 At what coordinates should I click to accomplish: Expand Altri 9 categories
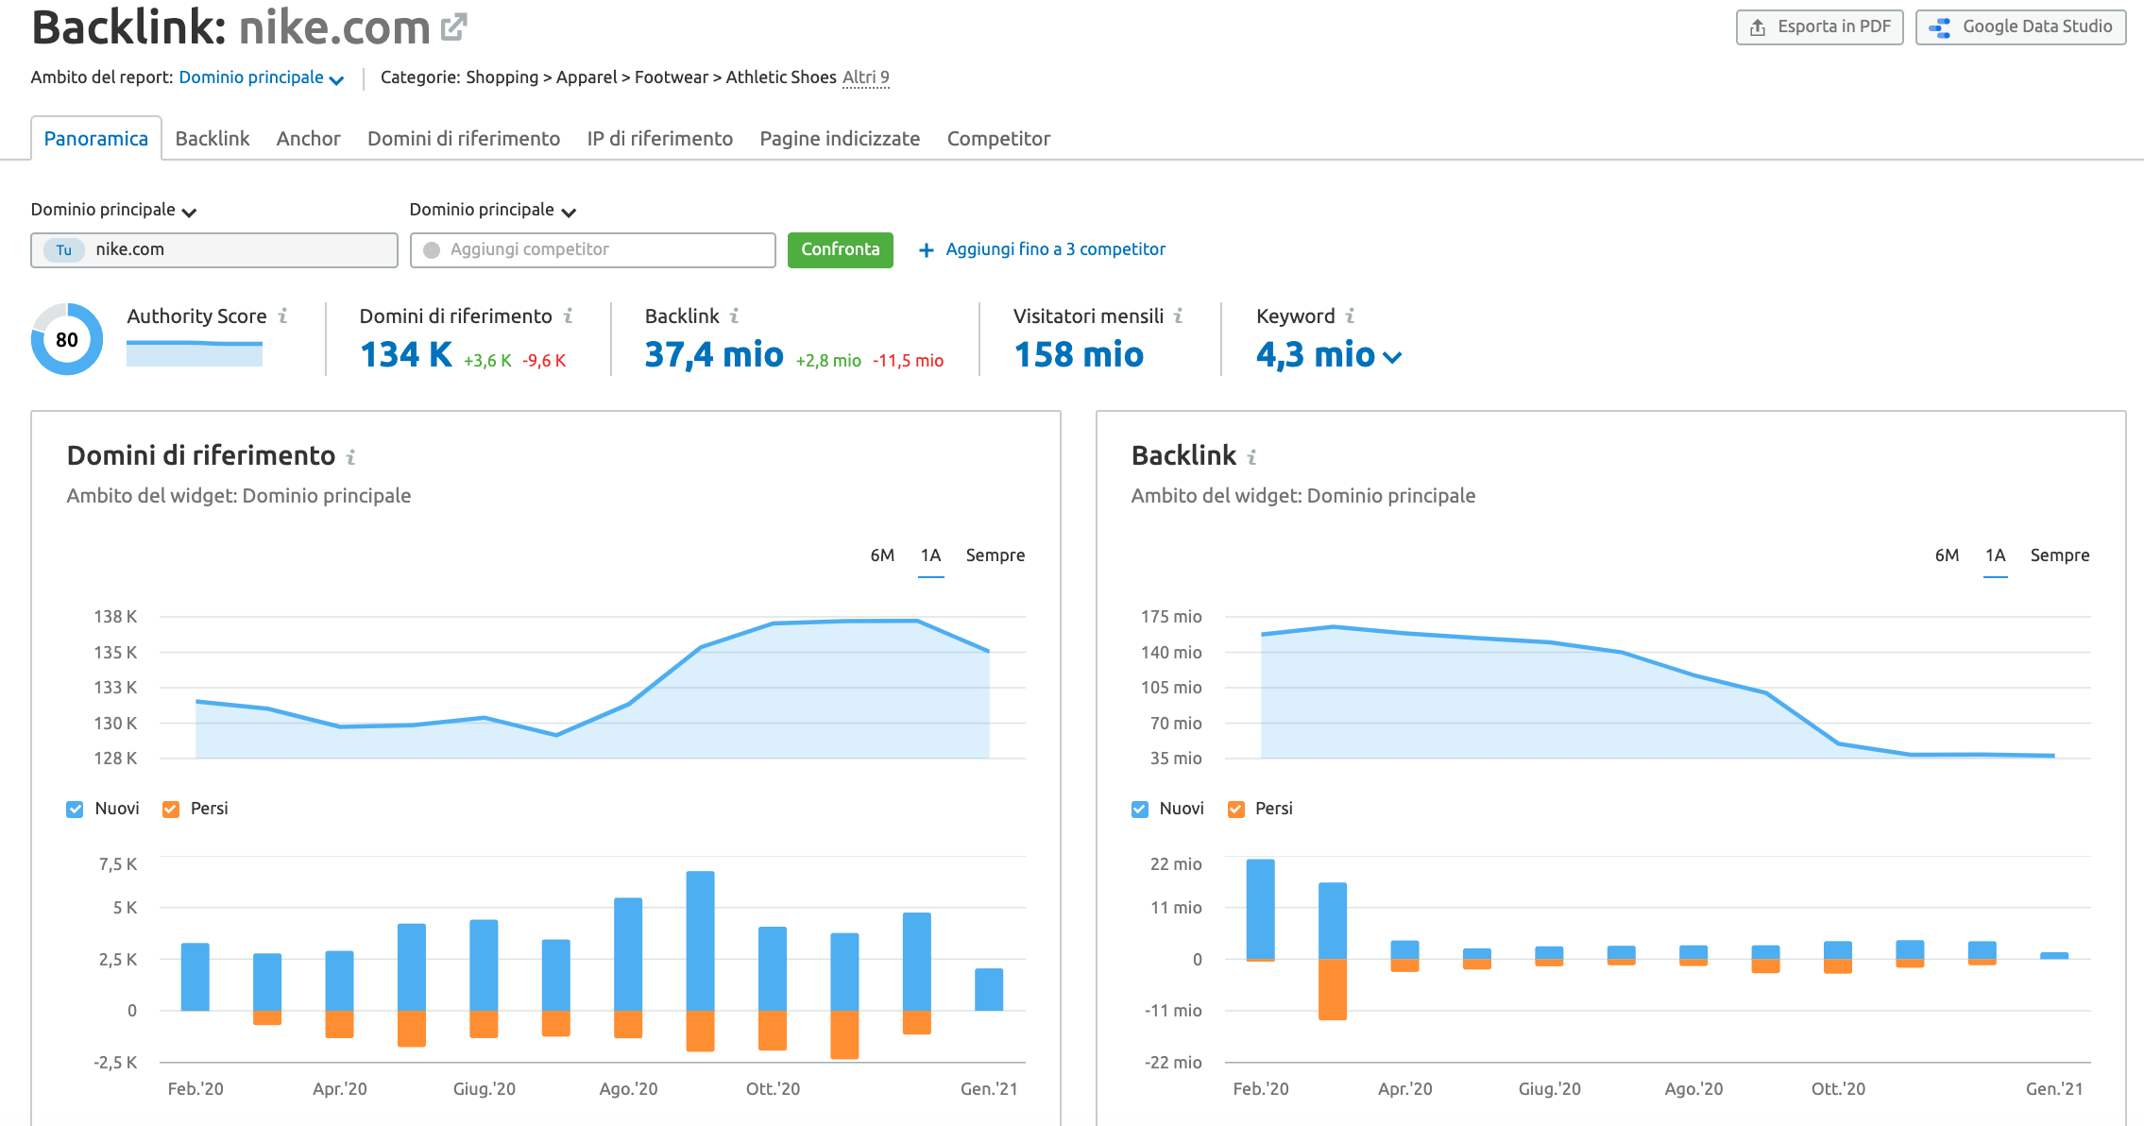coord(865,77)
